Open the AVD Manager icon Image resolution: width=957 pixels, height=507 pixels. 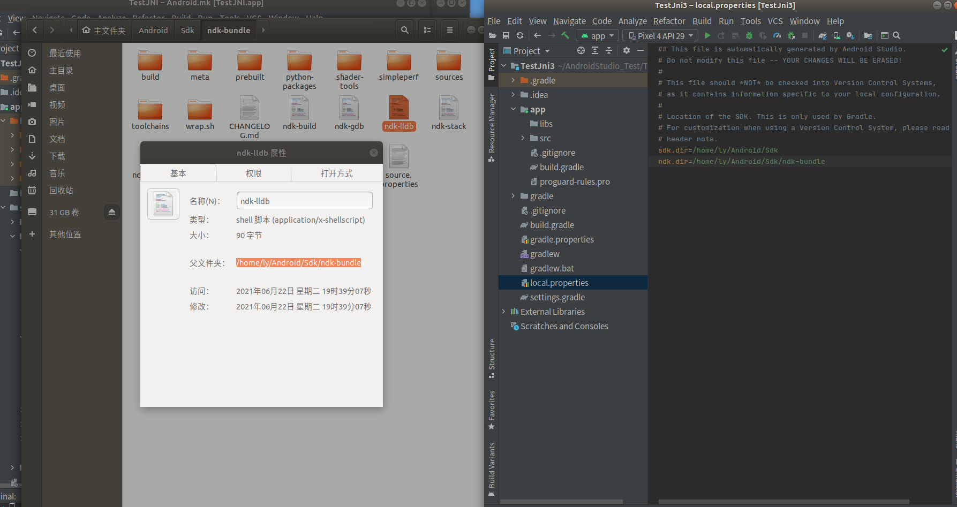point(837,35)
